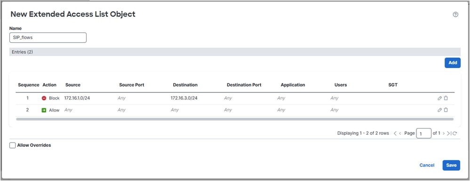Click the Displaying 1 - 2 of 2 rows text
This screenshot has height=181, width=470.
(363, 133)
